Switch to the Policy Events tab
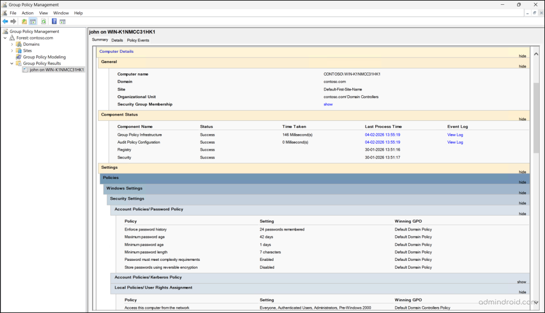 pos(138,40)
